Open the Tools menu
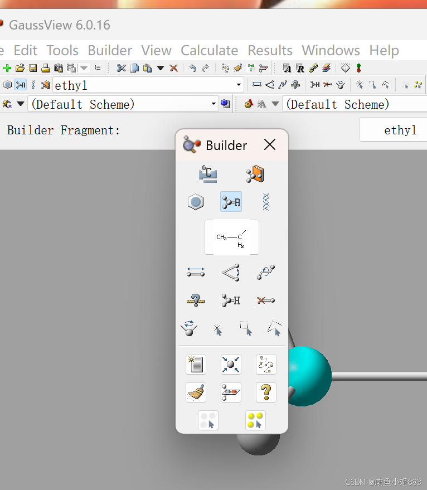 coord(62,50)
